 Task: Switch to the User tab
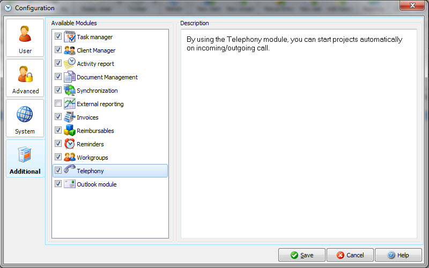click(x=25, y=38)
